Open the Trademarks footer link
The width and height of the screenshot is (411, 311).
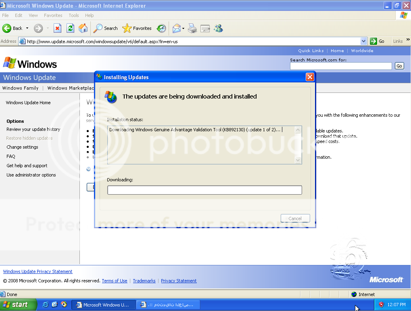(144, 281)
